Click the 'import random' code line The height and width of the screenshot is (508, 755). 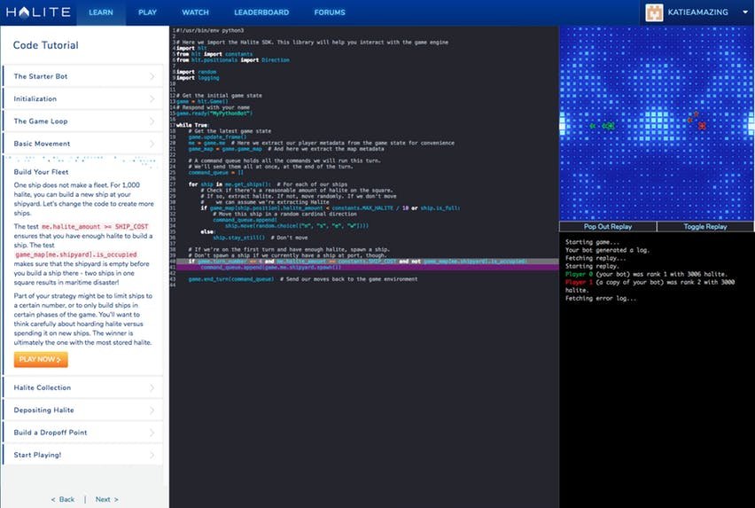coord(196,72)
